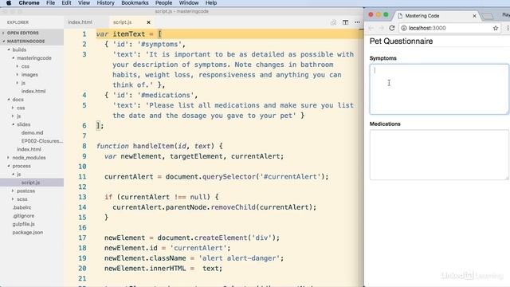Switch to the script.js editor tab
The height and width of the screenshot is (287, 510).
122,22
